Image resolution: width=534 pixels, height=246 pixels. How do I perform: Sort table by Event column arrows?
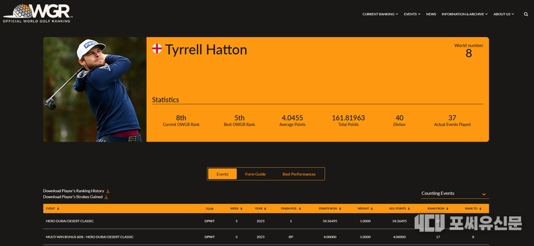[x=58, y=208]
